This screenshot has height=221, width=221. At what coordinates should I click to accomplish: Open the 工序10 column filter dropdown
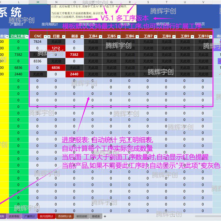tap(211, 37)
